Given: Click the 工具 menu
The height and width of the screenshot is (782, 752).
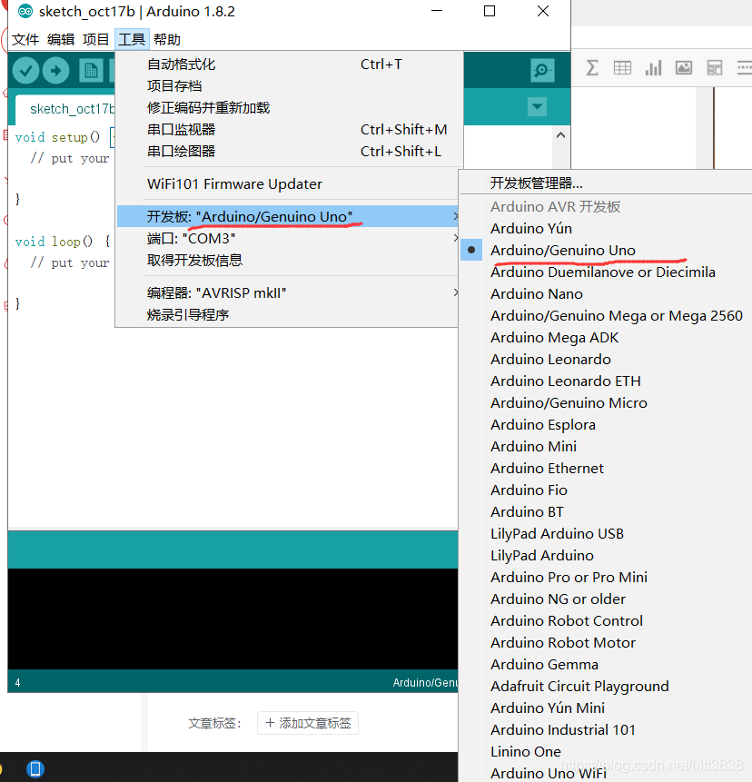Looking at the screenshot, I should 132,39.
